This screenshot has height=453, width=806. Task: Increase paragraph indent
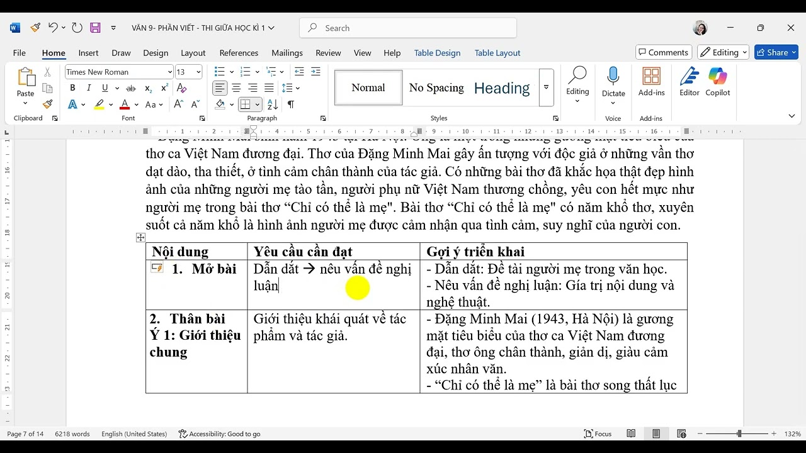click(x=315, y=72)
